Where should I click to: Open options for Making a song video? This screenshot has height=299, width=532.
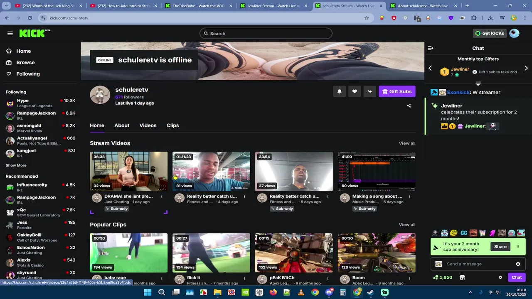410,197
